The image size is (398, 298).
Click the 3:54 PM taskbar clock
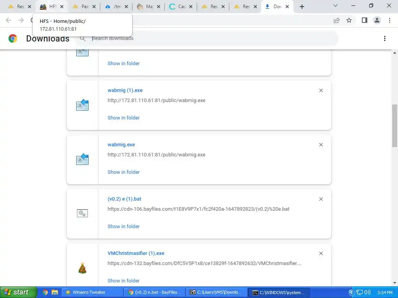385,293
